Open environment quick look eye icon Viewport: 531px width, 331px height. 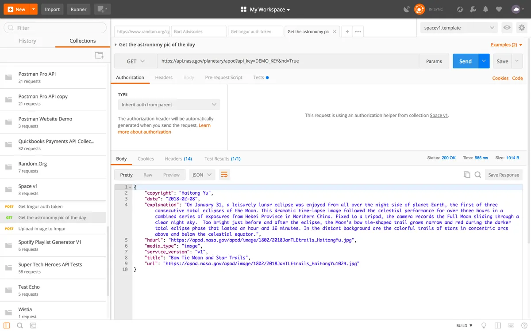tap(507, 28)
